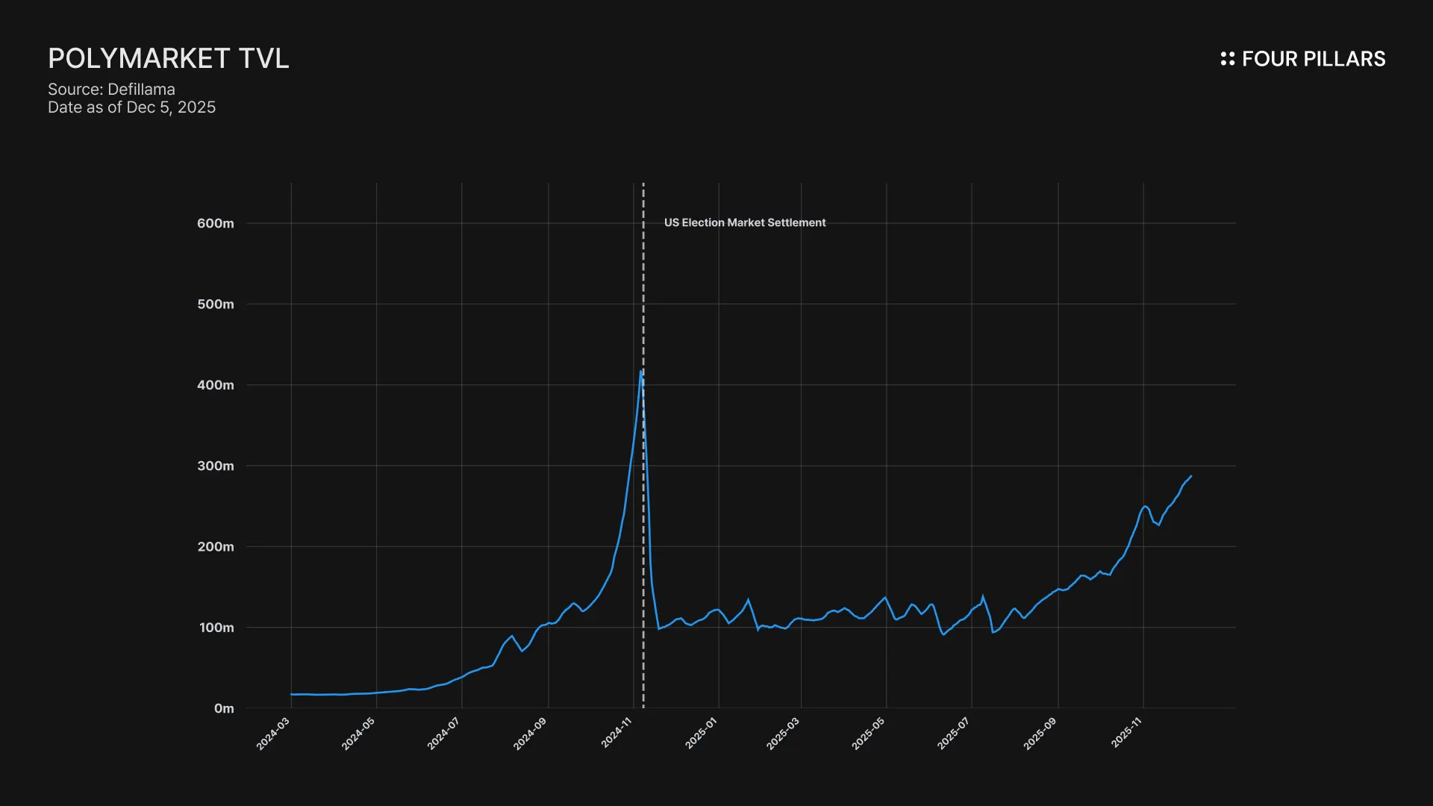The image size is (1433, 806).
Task: Click the 100m y-axis label
Action: pyautogui.click(x=216, y=628)
